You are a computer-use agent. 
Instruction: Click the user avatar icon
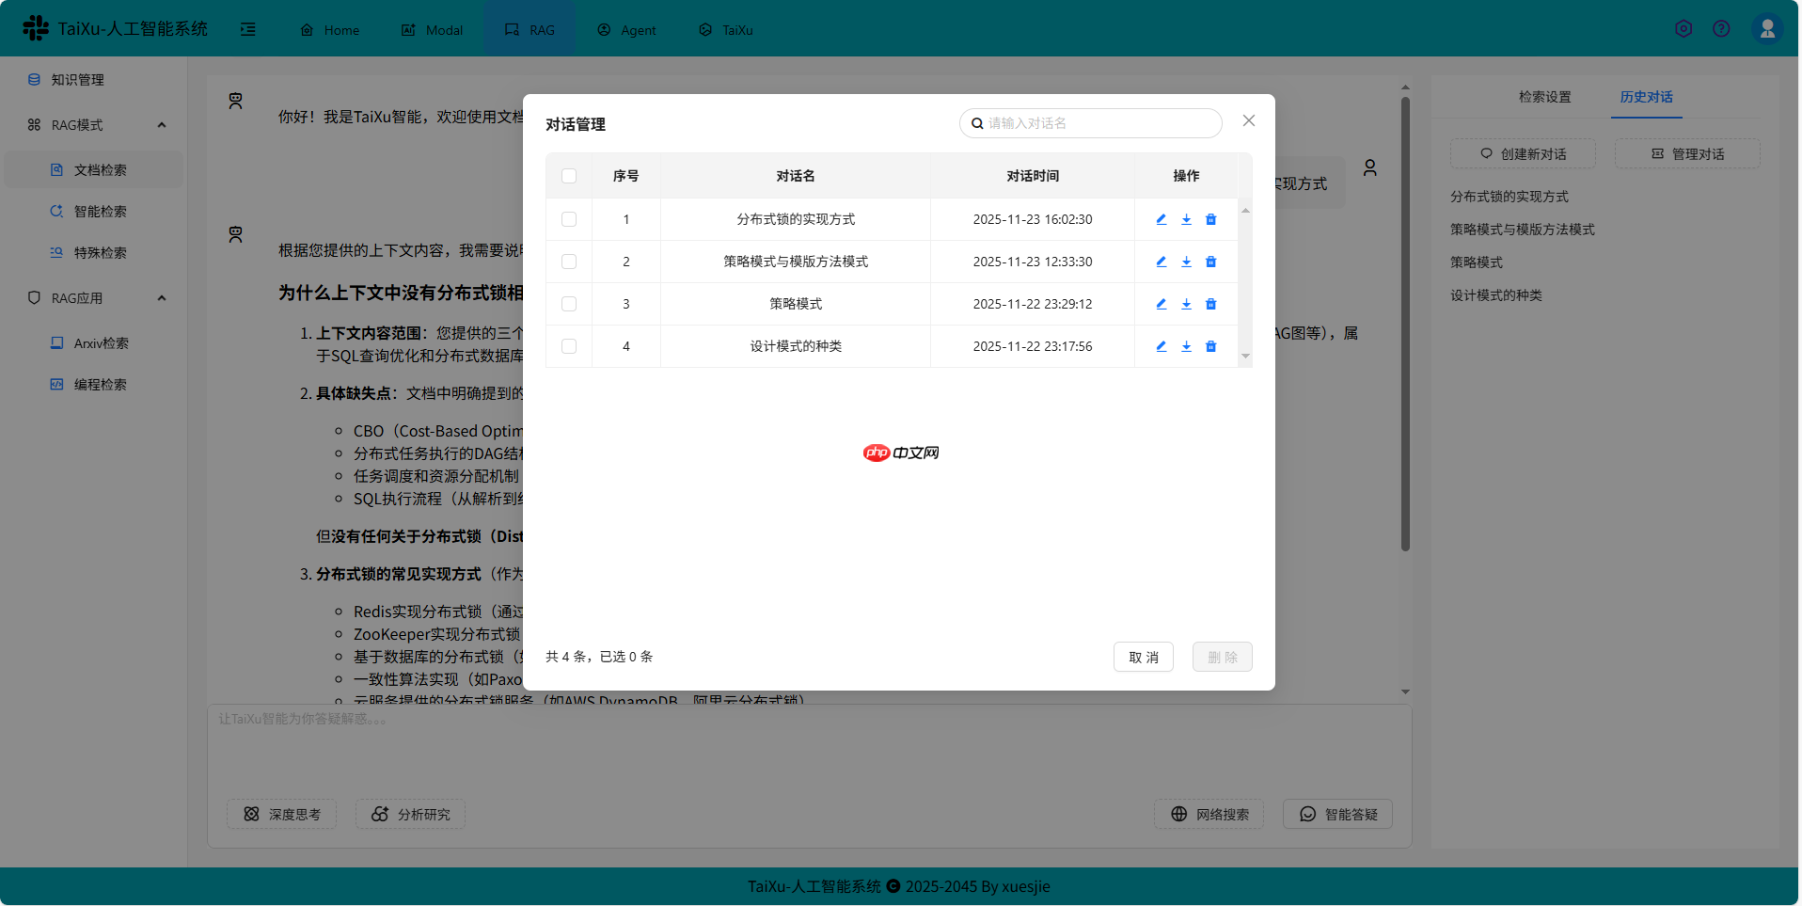[1767, 28]
